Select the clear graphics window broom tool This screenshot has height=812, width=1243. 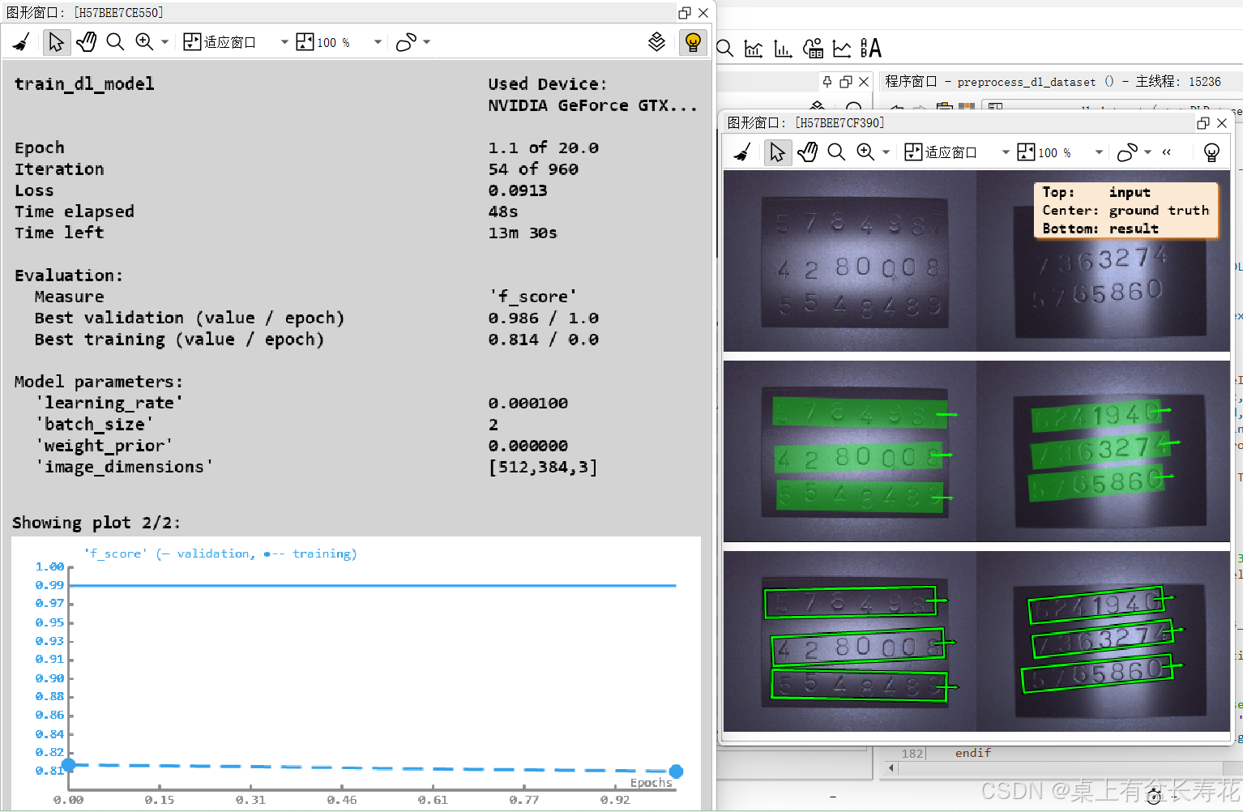(x=22, y=41)
